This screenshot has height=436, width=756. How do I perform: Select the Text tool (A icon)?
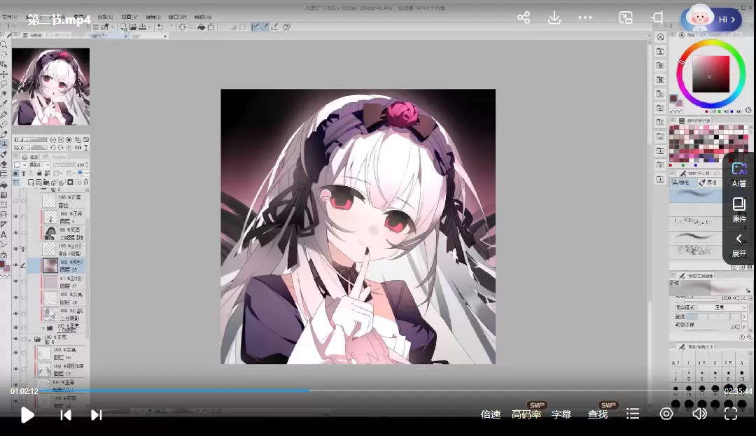tap(4, 234)
